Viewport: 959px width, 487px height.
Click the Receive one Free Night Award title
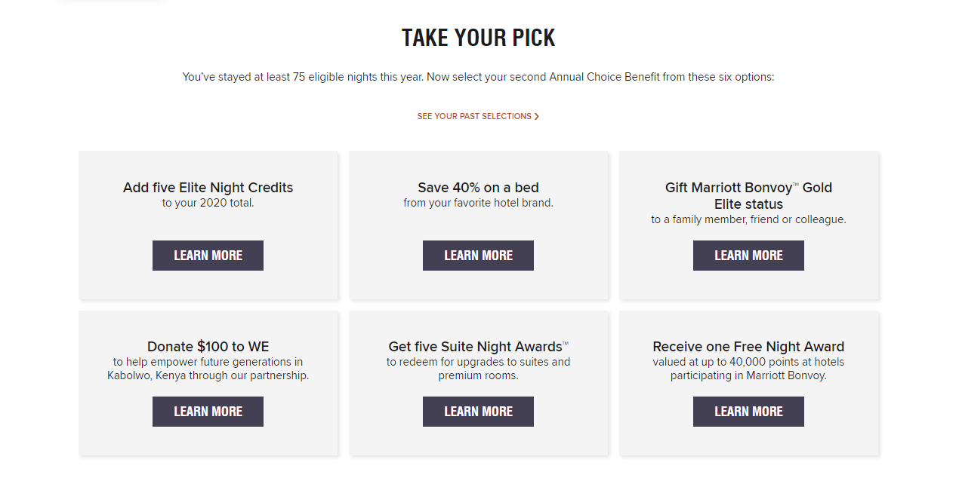[748, 346]
